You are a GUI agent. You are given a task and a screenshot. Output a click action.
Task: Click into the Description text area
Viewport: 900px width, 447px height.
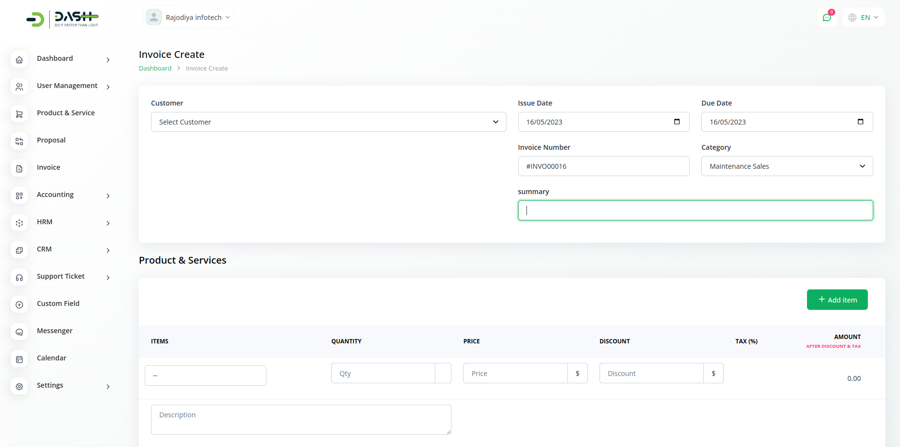coord(300,419)
